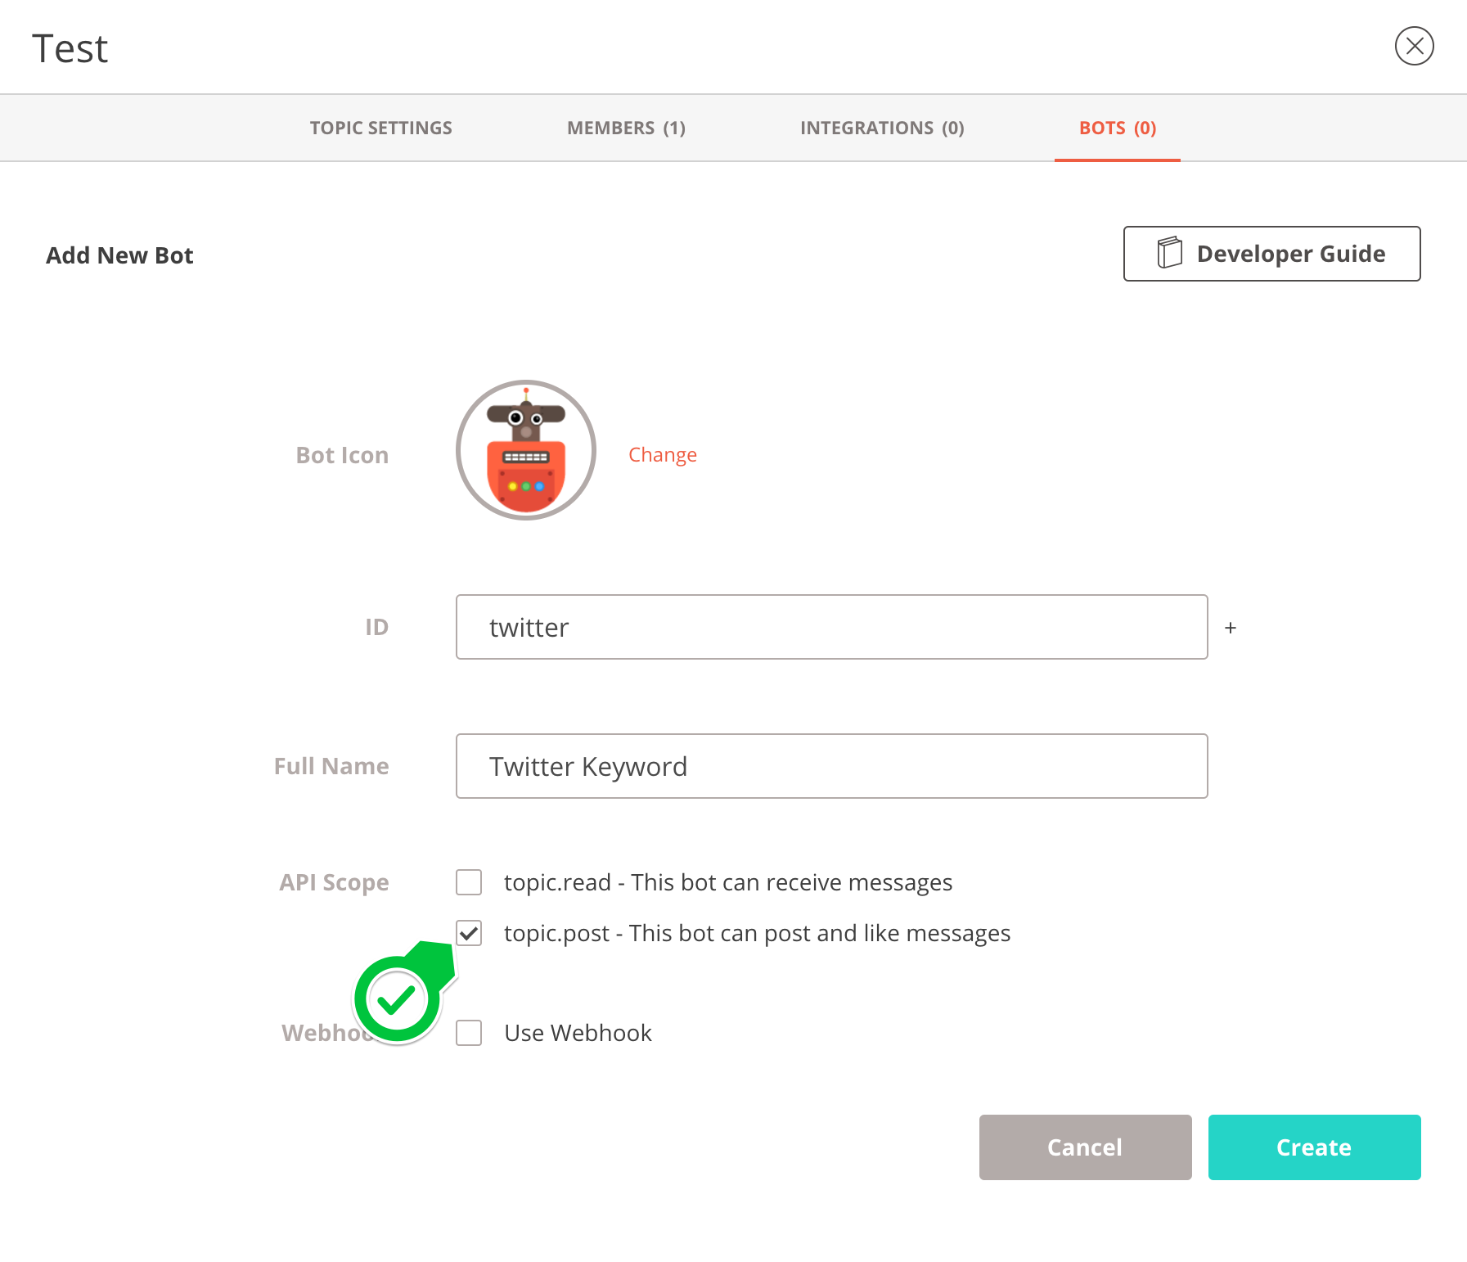Click the plus icon beside ID field
This screenshot has height=1262, width=1467.
(1230, 628)
